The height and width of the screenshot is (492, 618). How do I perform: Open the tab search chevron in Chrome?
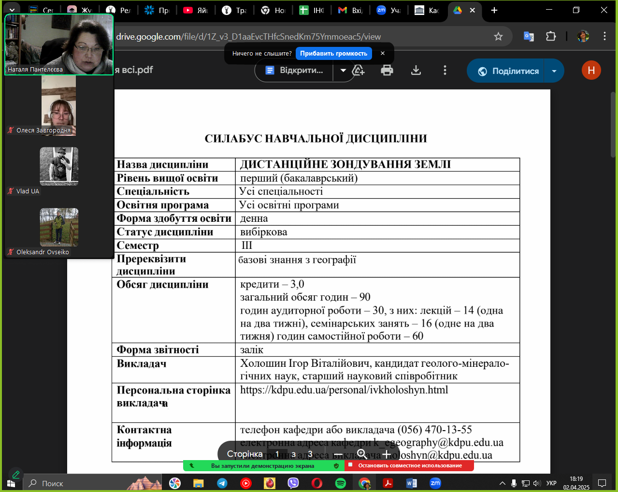(x=12, y=10)
